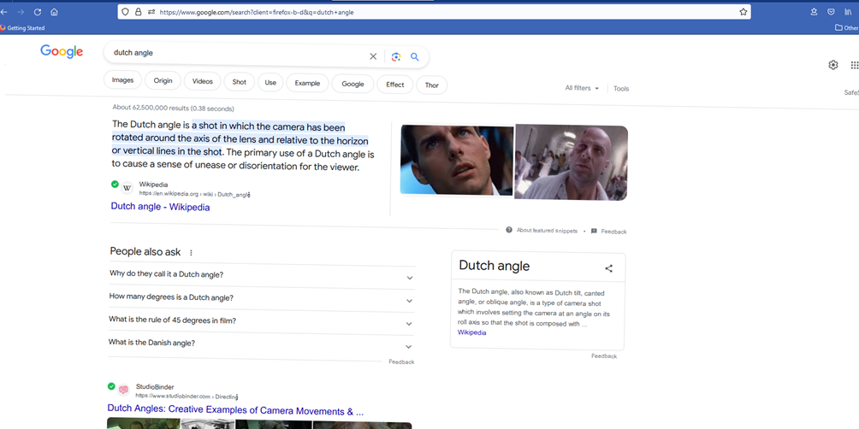Select the Videos filter tab

click(x=202, y=82)
